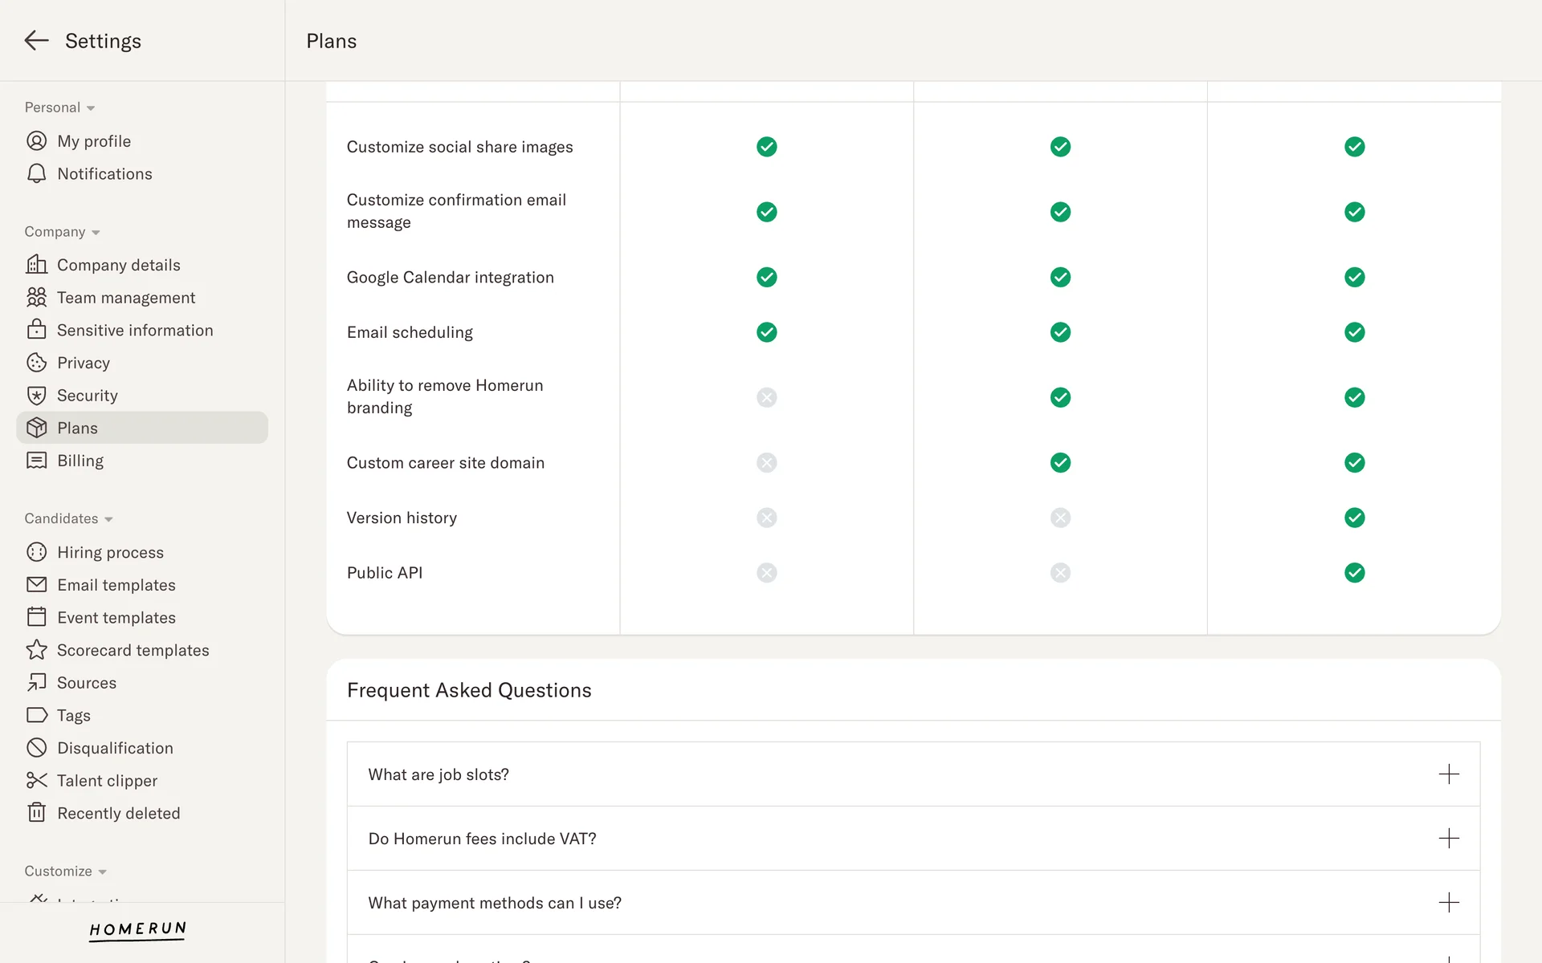Open Privacy via its cookie icon

pos(36,363)
